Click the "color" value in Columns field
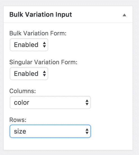The width and height of the screenshot is (139, 155). [22, 103]
